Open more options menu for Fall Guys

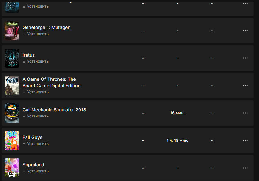pyautogui.click(x=245, y=140)
